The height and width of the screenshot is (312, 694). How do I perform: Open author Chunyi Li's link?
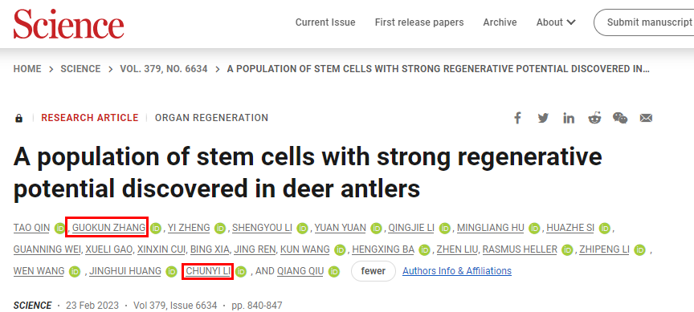209,271
